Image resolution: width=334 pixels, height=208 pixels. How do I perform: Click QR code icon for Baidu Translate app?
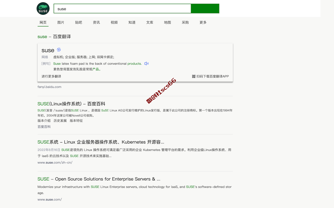[194, 76]
